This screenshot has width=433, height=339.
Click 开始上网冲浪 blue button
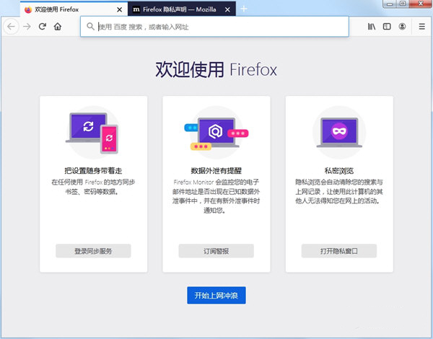point(216,295)
